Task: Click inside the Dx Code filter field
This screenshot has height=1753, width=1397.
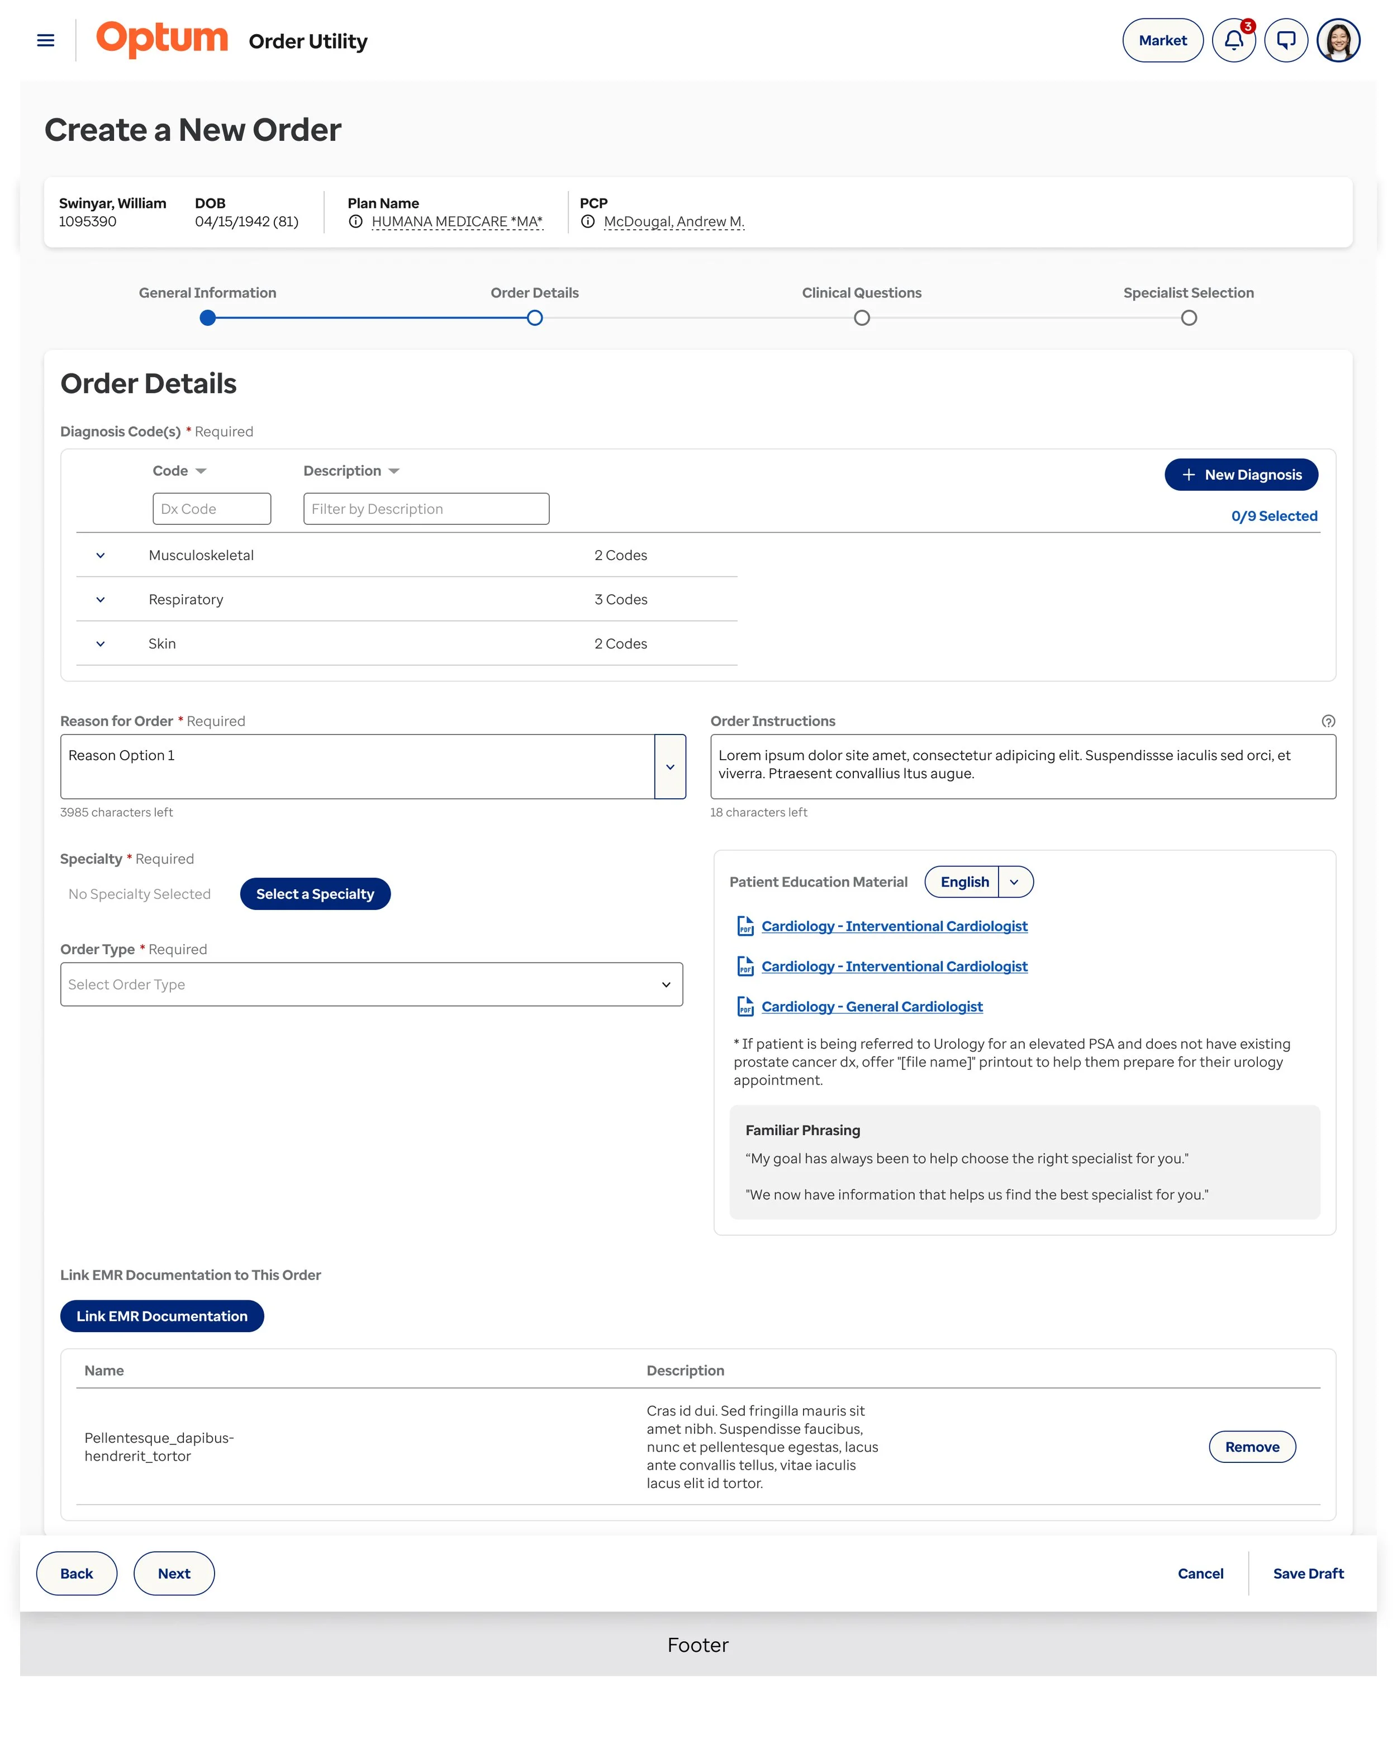Action: click(x=211, y=508)
